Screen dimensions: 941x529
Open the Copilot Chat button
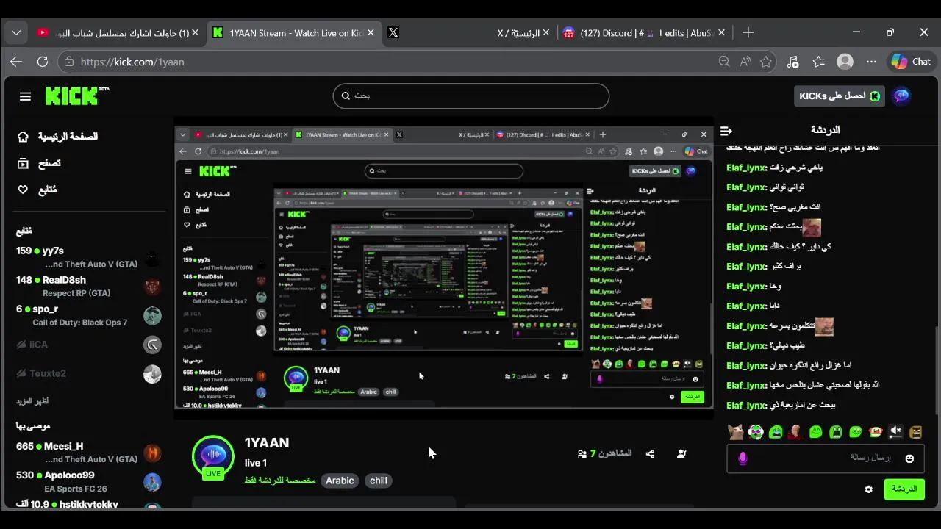911,62
